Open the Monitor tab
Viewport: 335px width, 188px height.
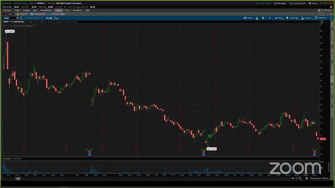(x=7, y=10)
